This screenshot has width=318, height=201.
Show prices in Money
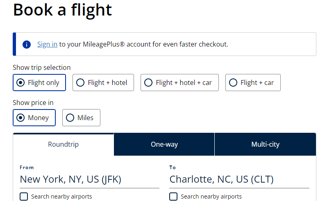[x=34, y=118]
